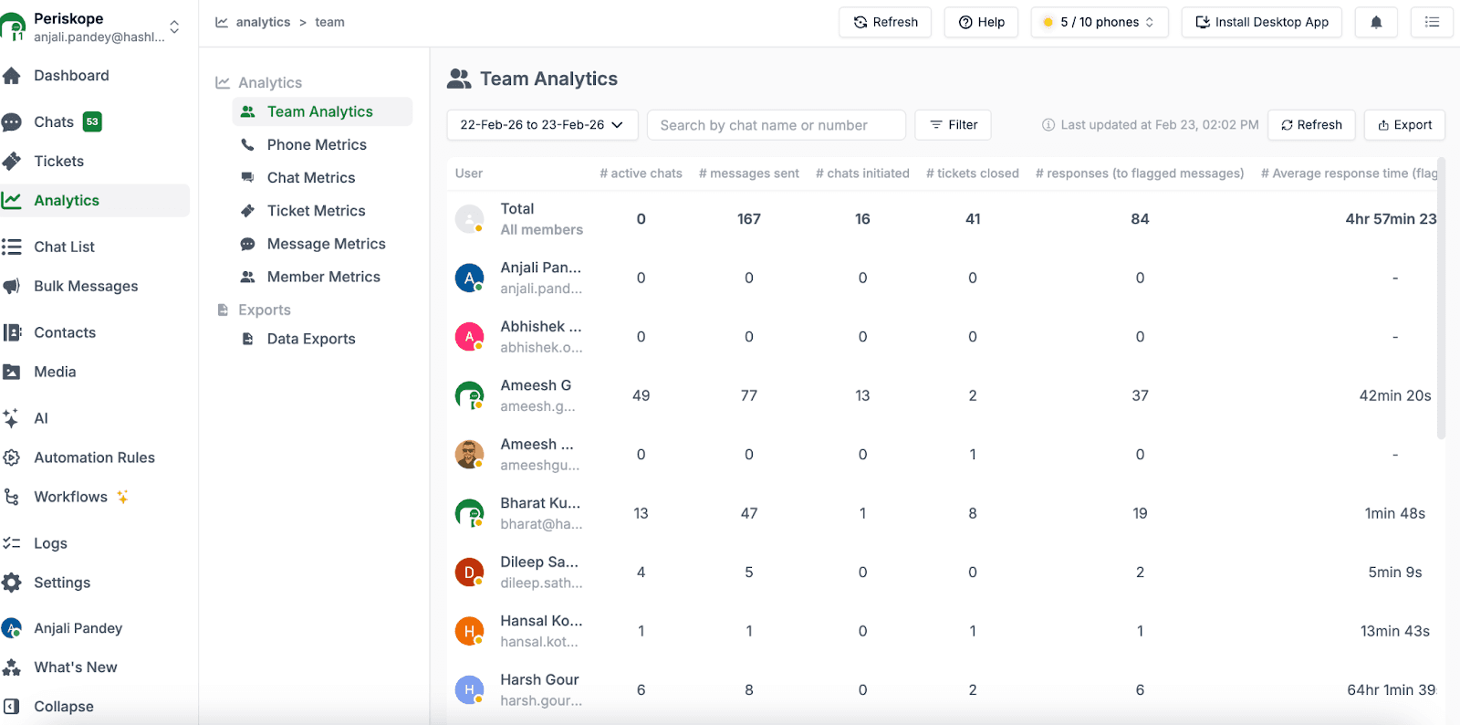Click the Message Metrics icon
The height and width of the screenshot is (725, 1460).
coord(247,244)
